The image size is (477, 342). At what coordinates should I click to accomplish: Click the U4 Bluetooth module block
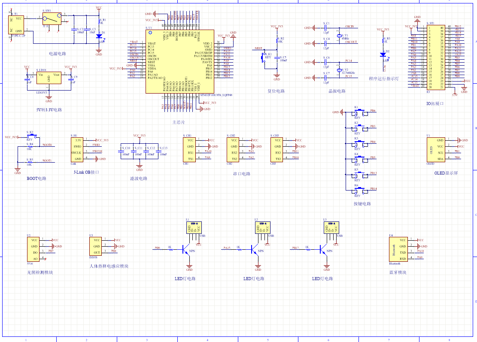[398, 249]
